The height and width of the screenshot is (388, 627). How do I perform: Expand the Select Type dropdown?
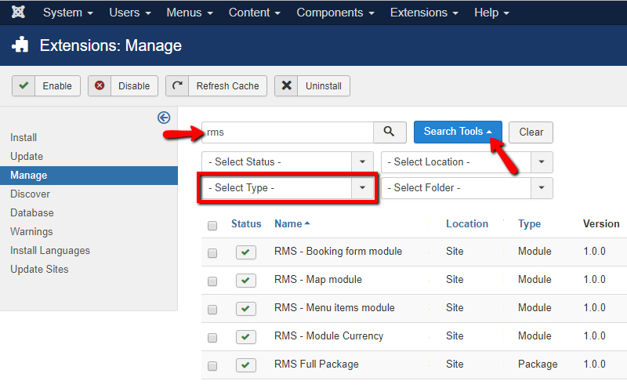(287, 188)
